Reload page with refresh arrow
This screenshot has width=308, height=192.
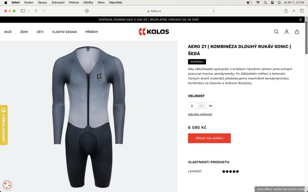click(x=214, y=11)
